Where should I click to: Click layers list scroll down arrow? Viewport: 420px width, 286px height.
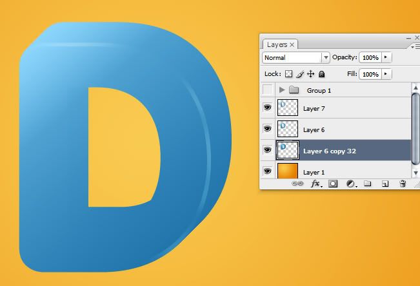(x=415, y=173)
